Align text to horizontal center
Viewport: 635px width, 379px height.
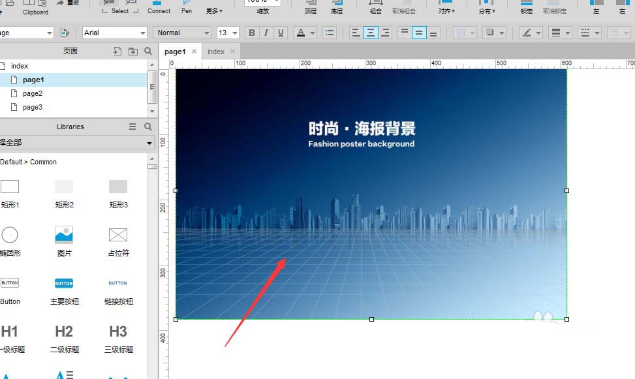click(371, 33)
